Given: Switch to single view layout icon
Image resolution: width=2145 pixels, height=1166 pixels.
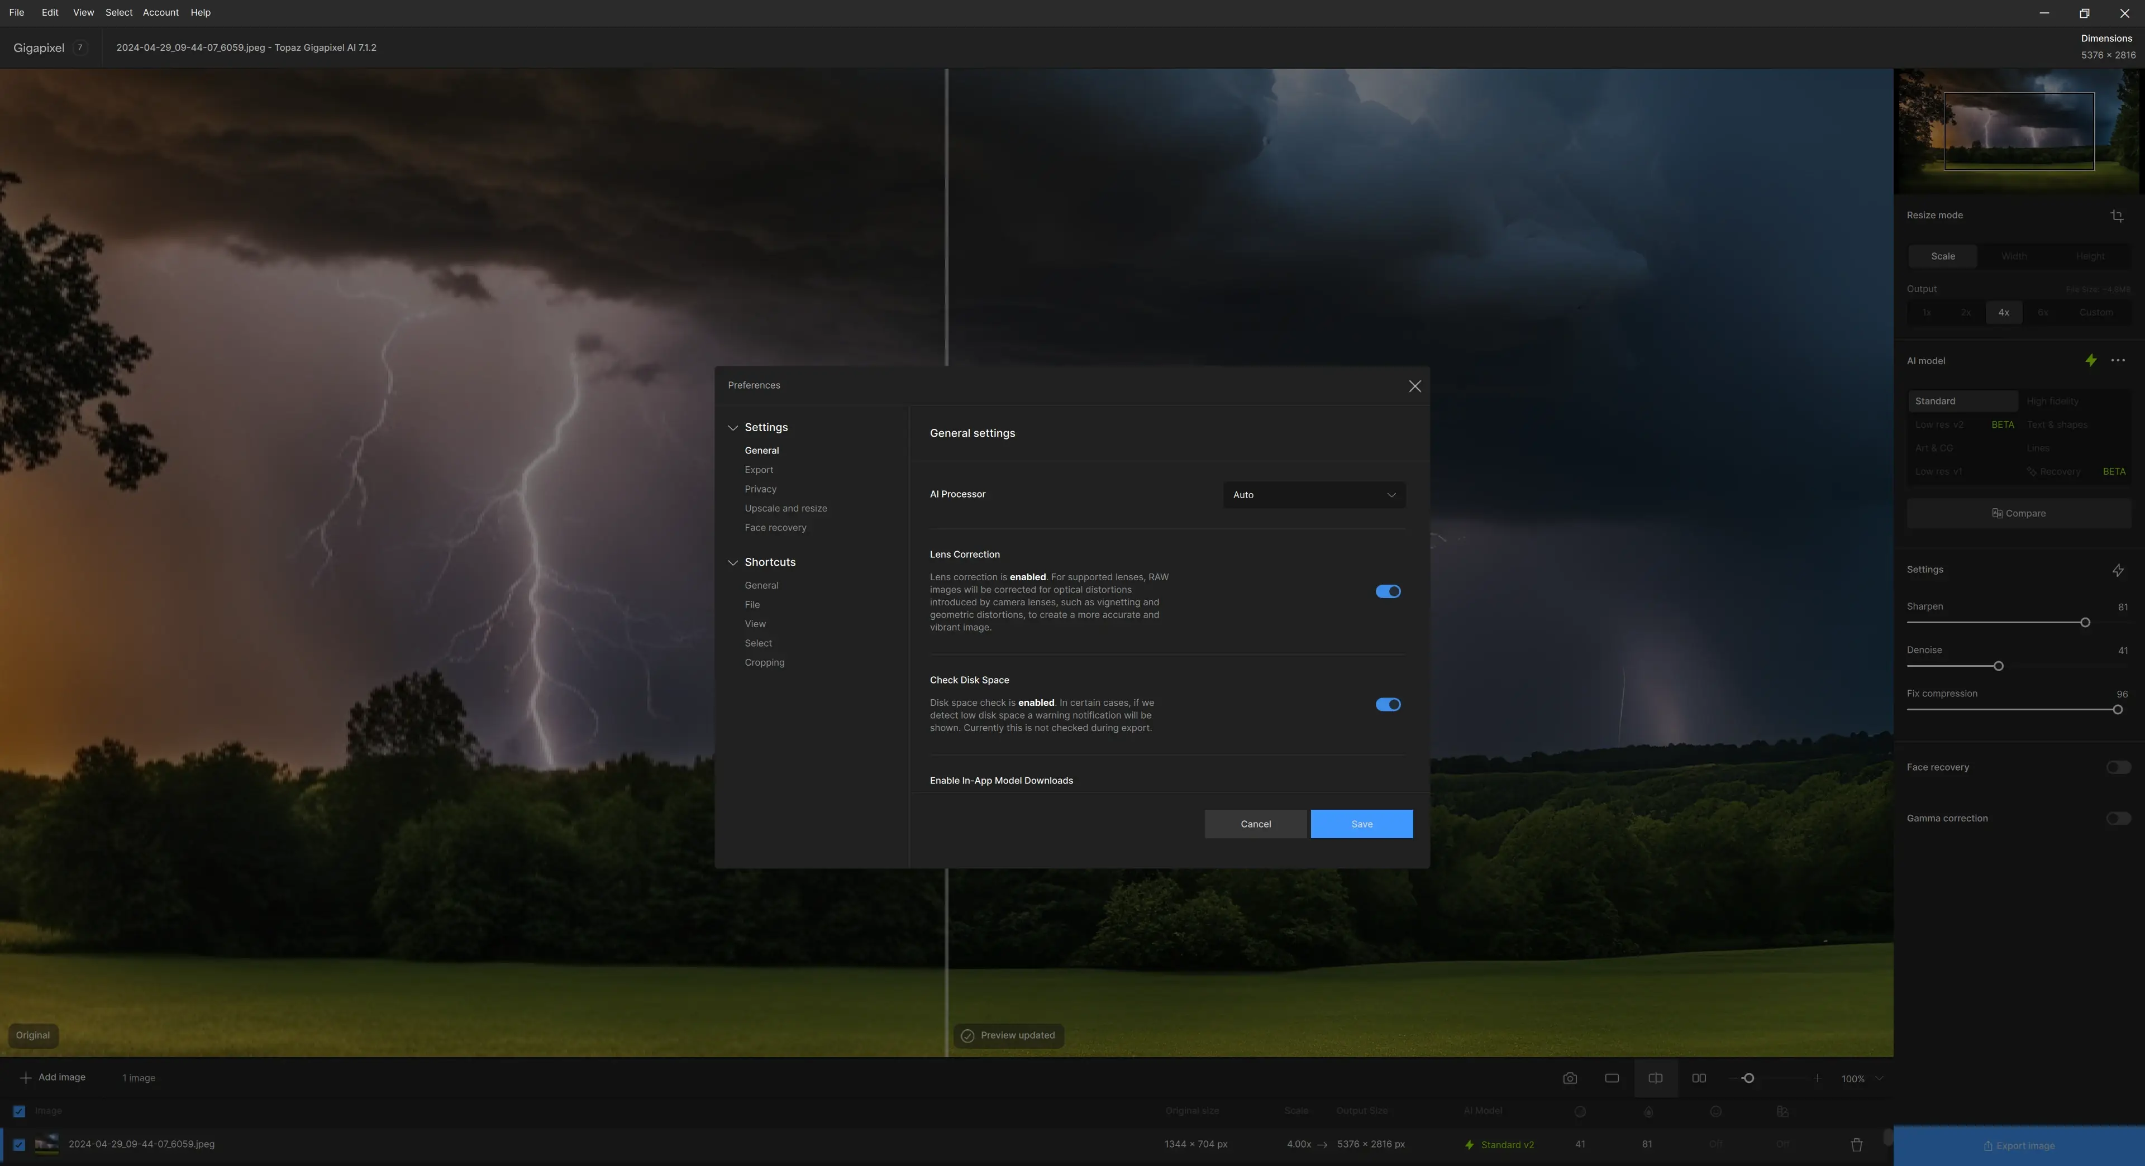Looking at the screenshot, I should [1612, 1078].
